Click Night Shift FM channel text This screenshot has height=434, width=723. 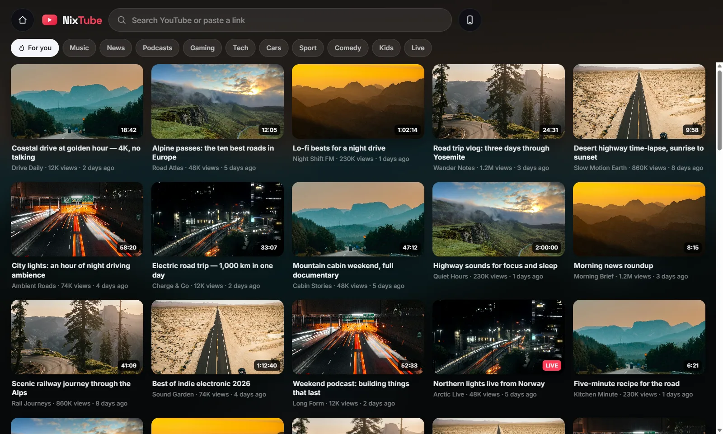pyautogui.click(x=313, y=159)
